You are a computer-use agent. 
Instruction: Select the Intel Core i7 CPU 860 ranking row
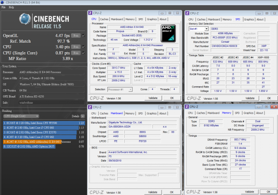[x=44, y=128]
